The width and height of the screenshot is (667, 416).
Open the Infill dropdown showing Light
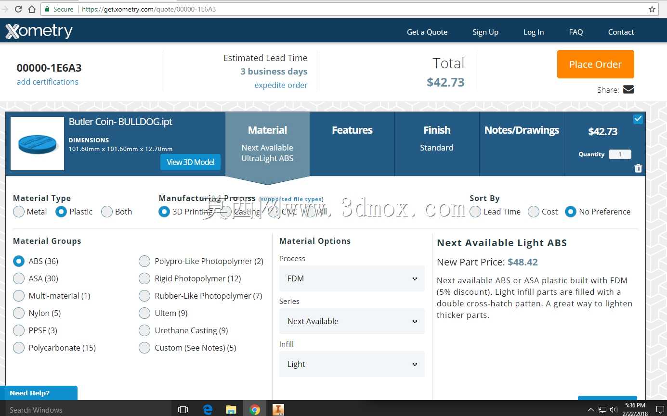tap(352, 364)
